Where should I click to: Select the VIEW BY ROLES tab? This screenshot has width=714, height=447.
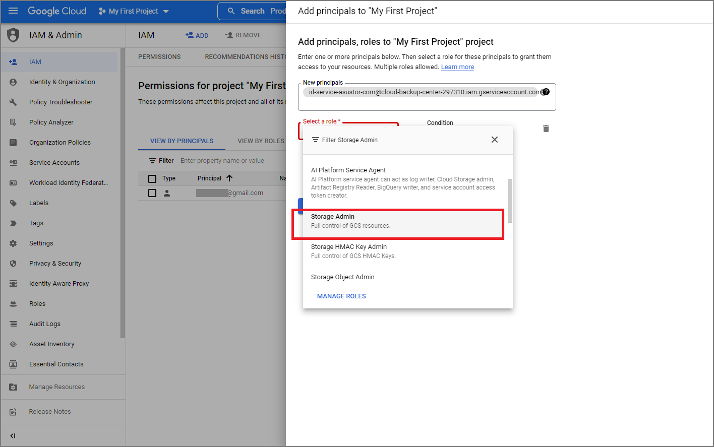(261, 141)
